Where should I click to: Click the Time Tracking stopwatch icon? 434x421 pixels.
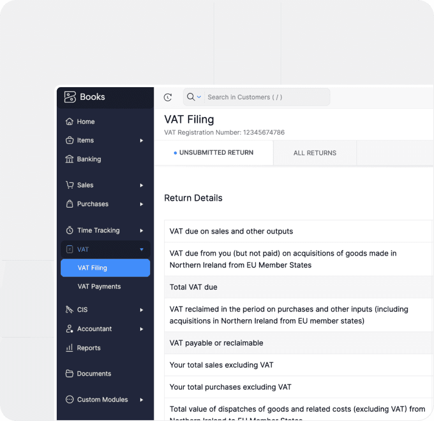click(x=69, y=230)
